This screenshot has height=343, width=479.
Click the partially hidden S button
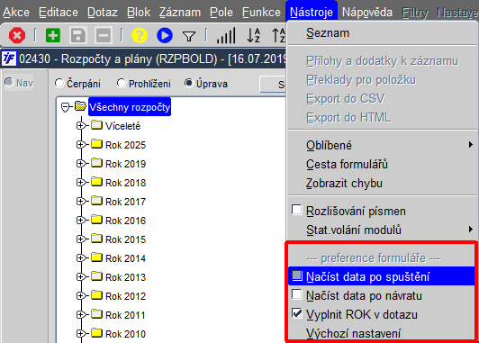273,84
